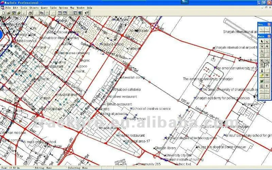Click the 'Bridgestone' map label
Image resolution: width=272 pixels, height=170 pixels.
(53, 109)
